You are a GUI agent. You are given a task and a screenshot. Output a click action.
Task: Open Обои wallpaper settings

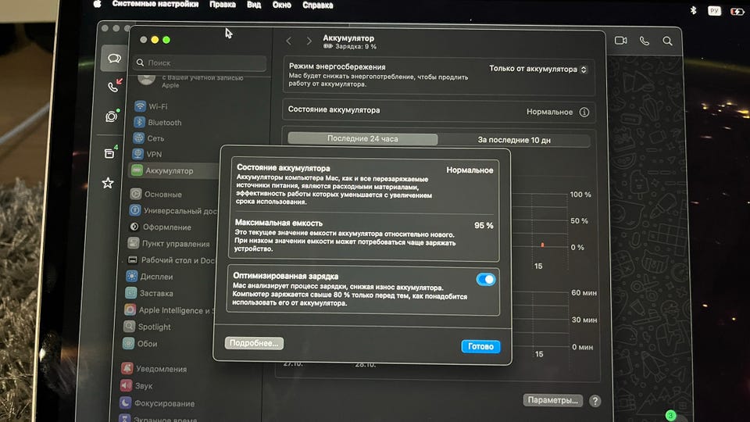140,344
